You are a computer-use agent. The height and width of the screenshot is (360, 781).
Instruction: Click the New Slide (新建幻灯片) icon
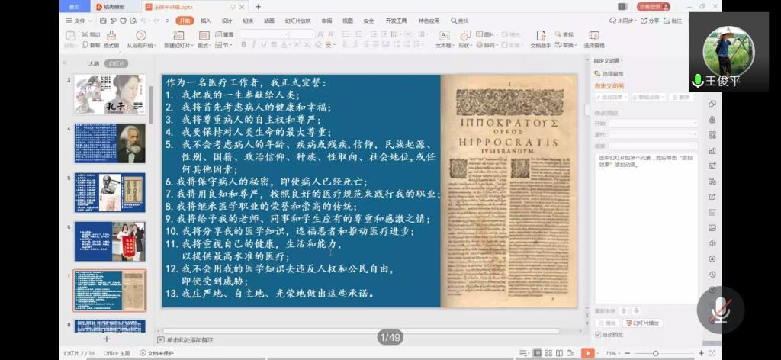(x=178, y=35)
